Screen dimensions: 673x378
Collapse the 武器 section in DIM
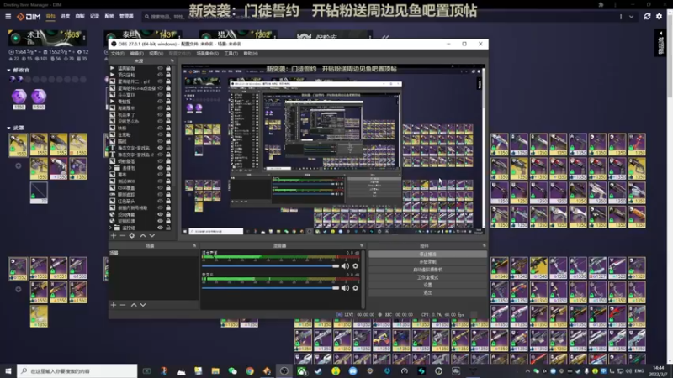click(8, 128)
